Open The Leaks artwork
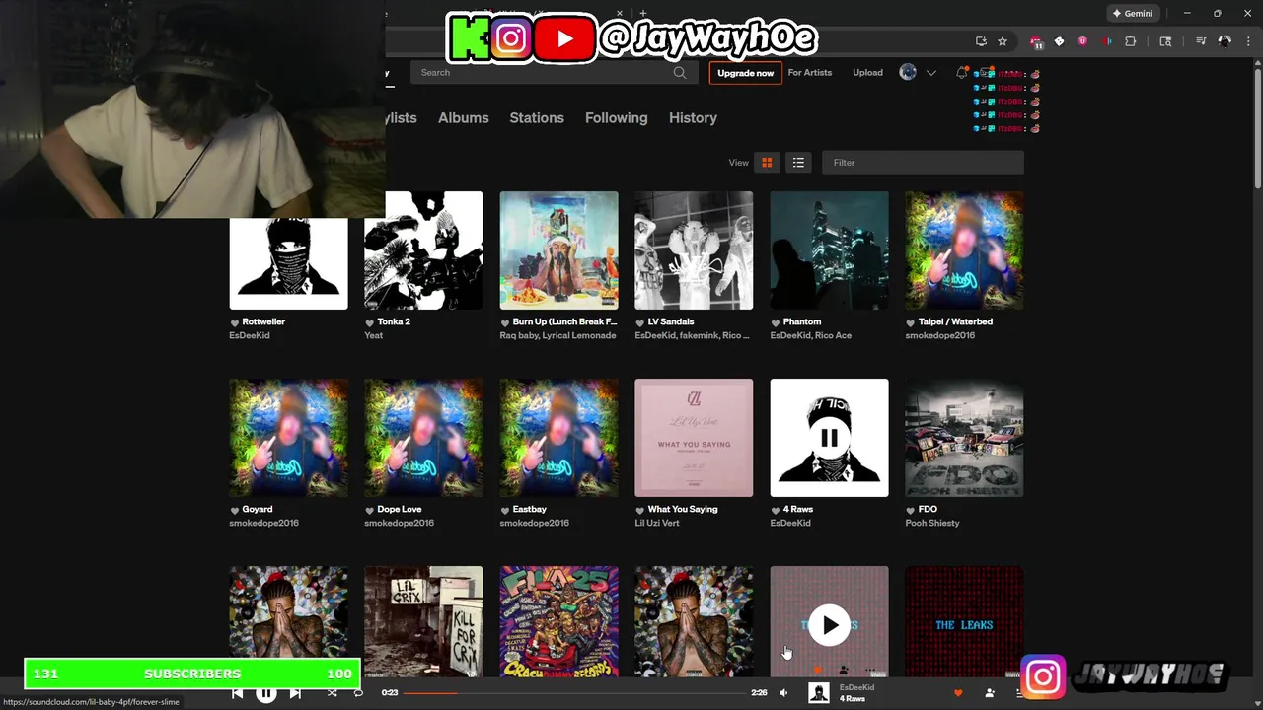 [964, 621]
